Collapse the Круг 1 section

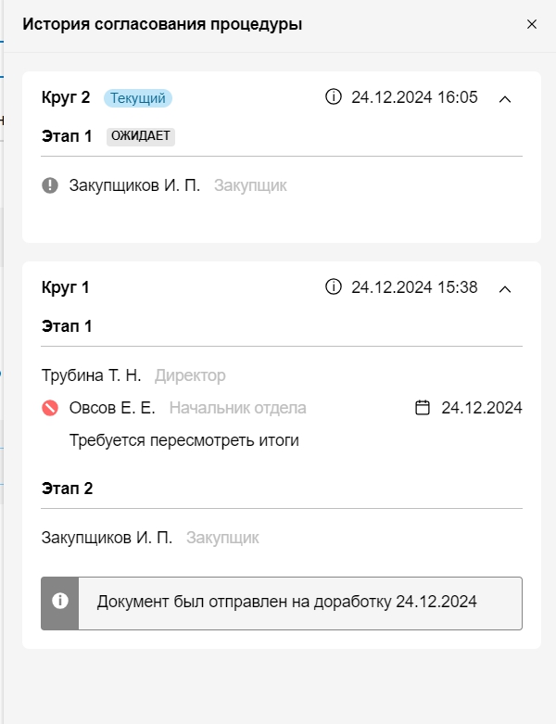click(505, 288)
